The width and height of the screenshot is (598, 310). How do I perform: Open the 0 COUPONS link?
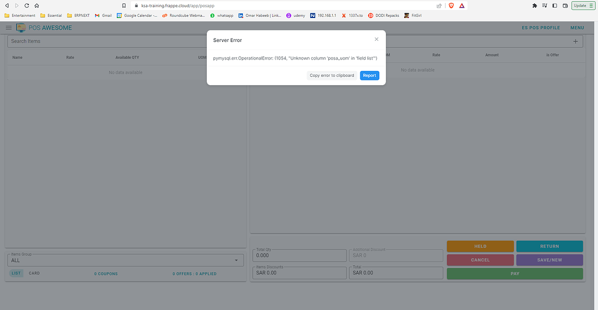tap(106, 273)
